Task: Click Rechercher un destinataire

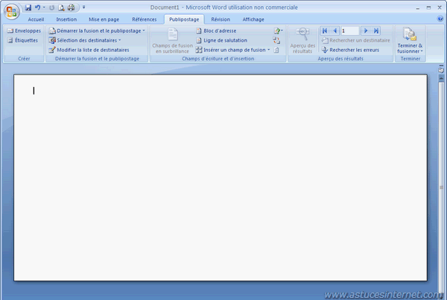Action: tap(355, 40)
